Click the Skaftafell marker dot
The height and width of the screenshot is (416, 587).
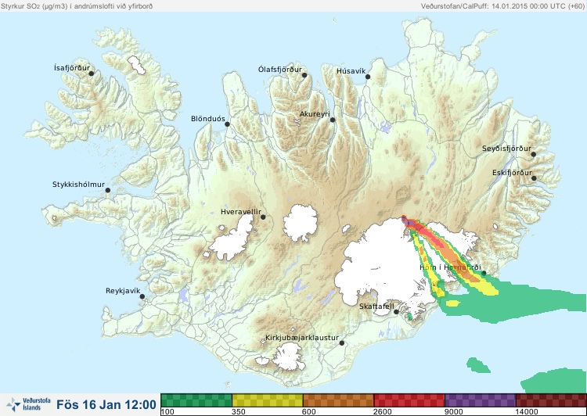click(396, 312)
